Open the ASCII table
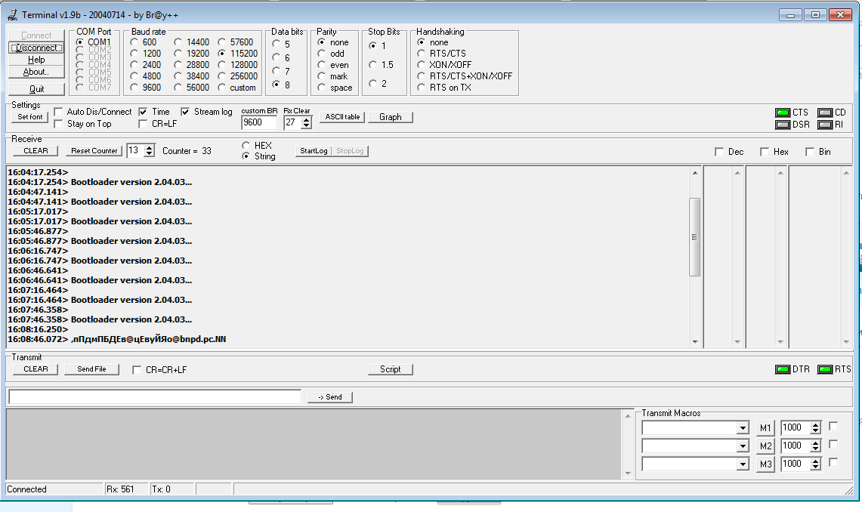This screenshot has height=512, width=862. [x=341, y=117]
